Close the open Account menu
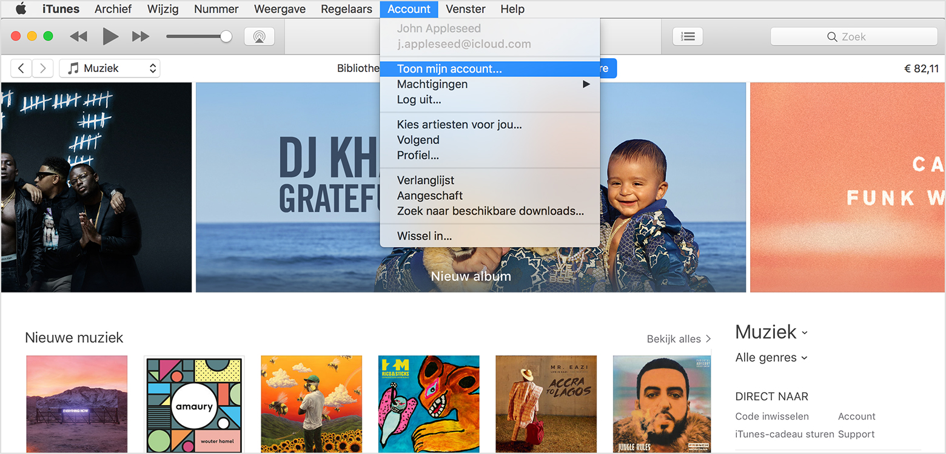This screenshot has width=946, height=454. coord(409,9)
